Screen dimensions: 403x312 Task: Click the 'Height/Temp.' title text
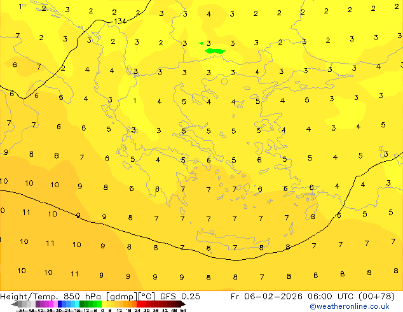pos(29,296)
